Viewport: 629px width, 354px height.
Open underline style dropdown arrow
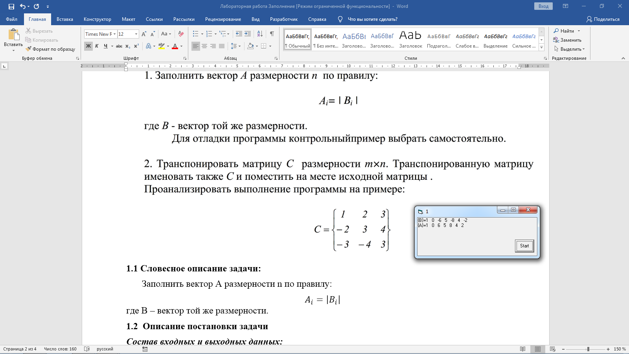(x=112, y=46)
